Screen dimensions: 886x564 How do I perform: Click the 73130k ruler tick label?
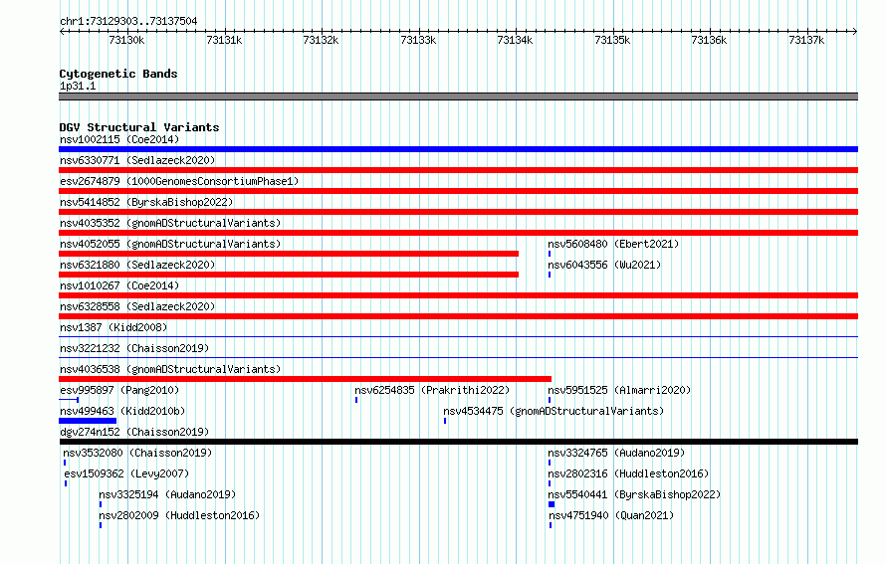(x=126, y=40)
